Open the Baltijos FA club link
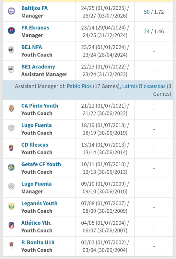This screenshot has width=176, height=259. [34, 8]
